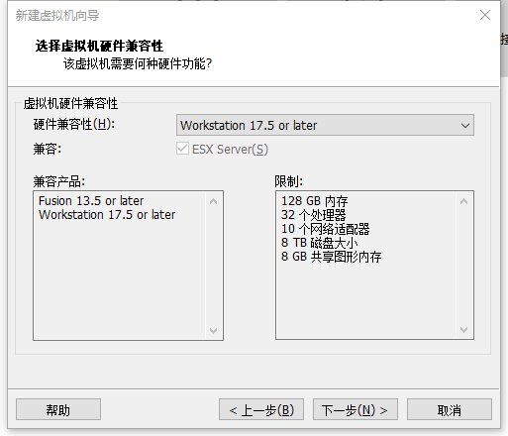508x436 pixels.
Task: Open the hardware compatibility dropdown
Action: pos(325,125)
